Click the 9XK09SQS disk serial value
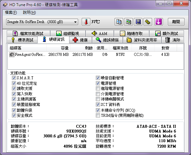 77,131
